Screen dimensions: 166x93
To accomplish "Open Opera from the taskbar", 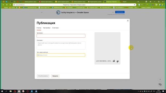I will (15, 91).
